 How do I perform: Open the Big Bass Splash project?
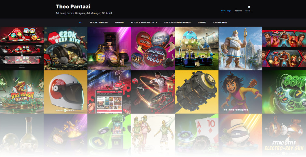coord(22,92)
